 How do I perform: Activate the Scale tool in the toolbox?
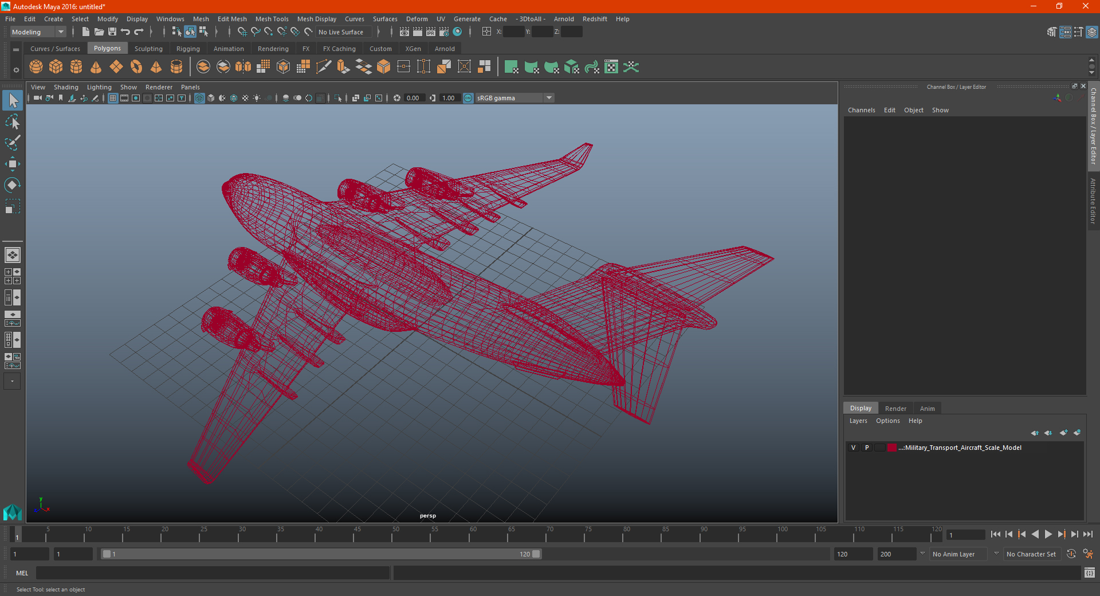click(x=13, y=206)
